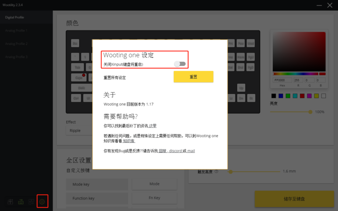Pick the black color swatch
Screen dimensions: 338x211
point(274,96)
